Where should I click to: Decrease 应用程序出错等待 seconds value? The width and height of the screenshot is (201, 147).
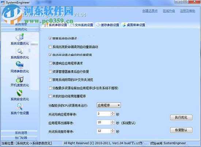pyautogui.click(x=113, y=124)
